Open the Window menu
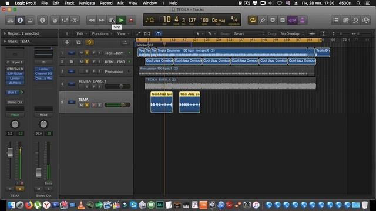 (x=150, y=3)
